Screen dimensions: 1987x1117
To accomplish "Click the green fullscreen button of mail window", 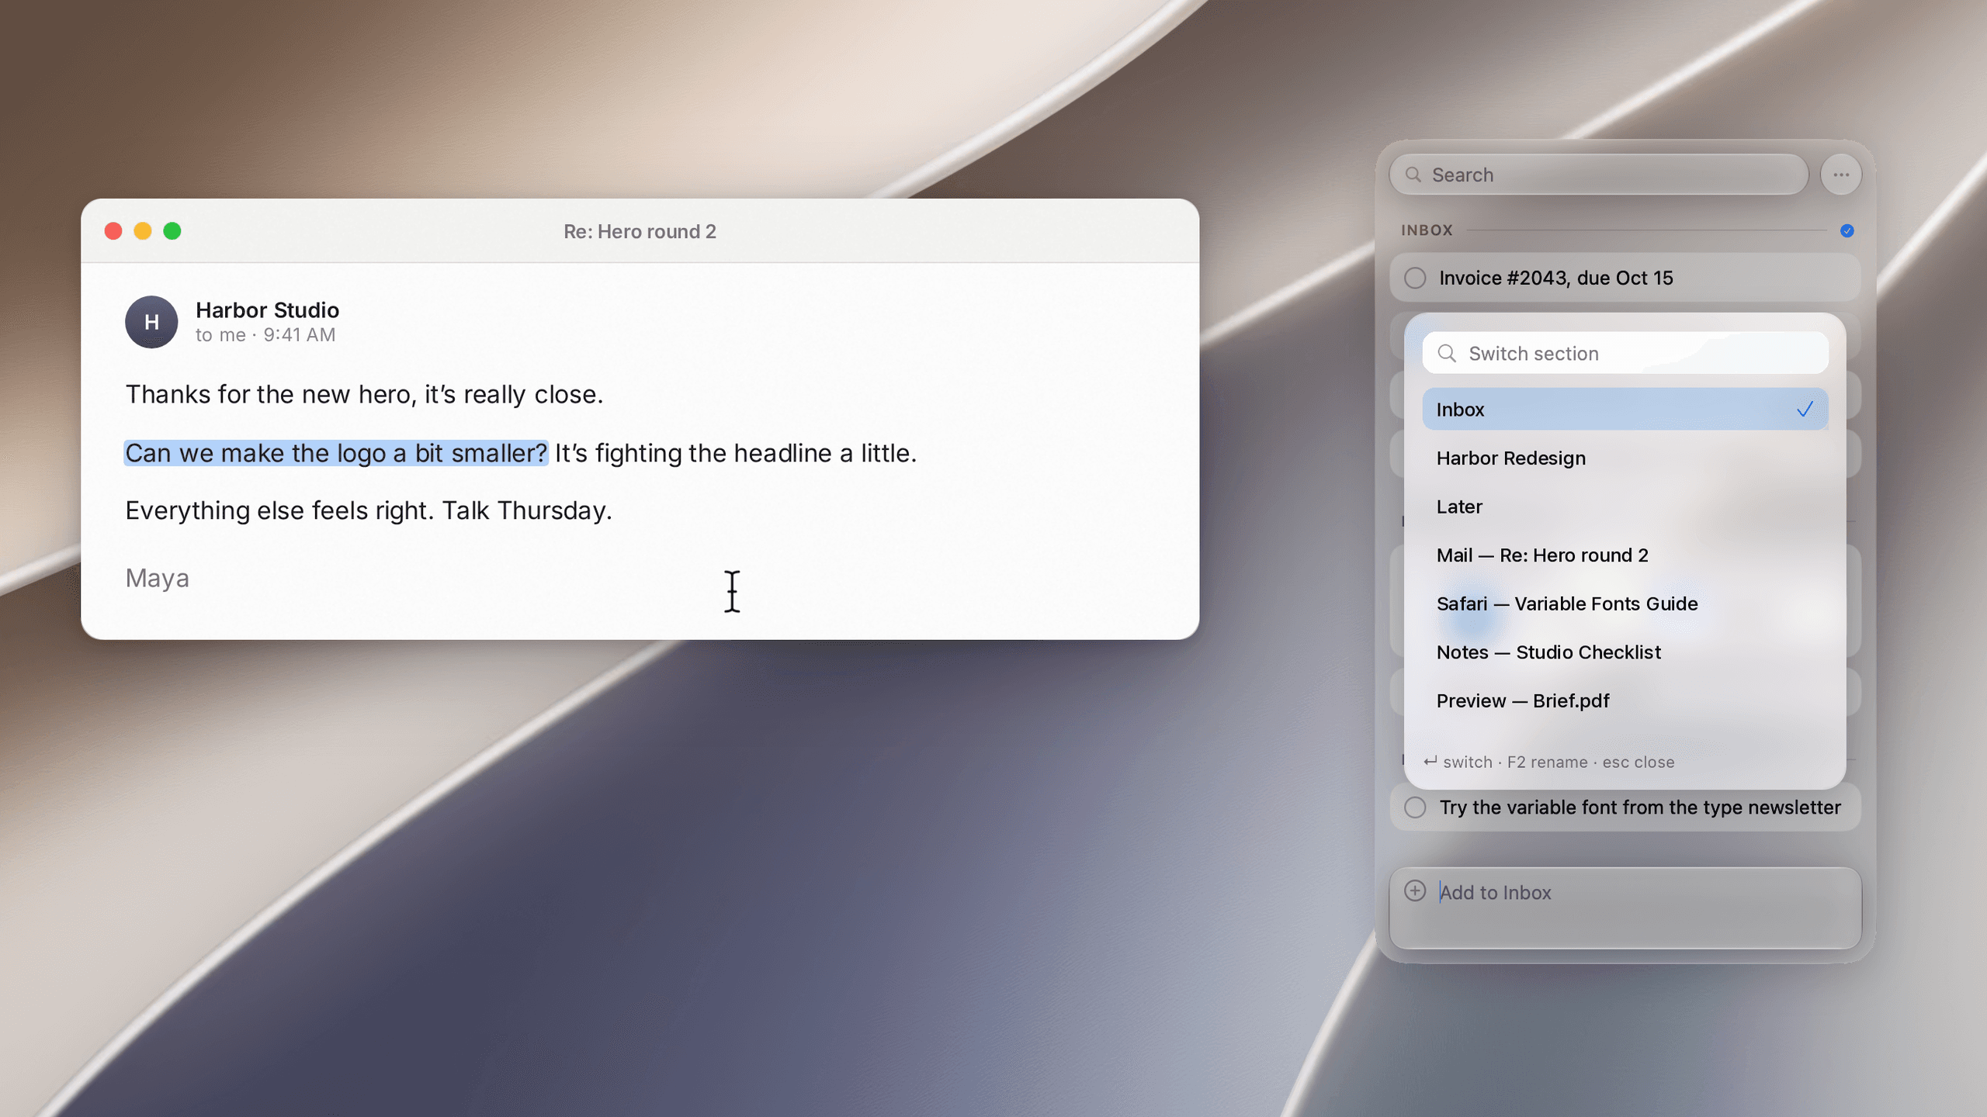I will click(x=172, y=231).
